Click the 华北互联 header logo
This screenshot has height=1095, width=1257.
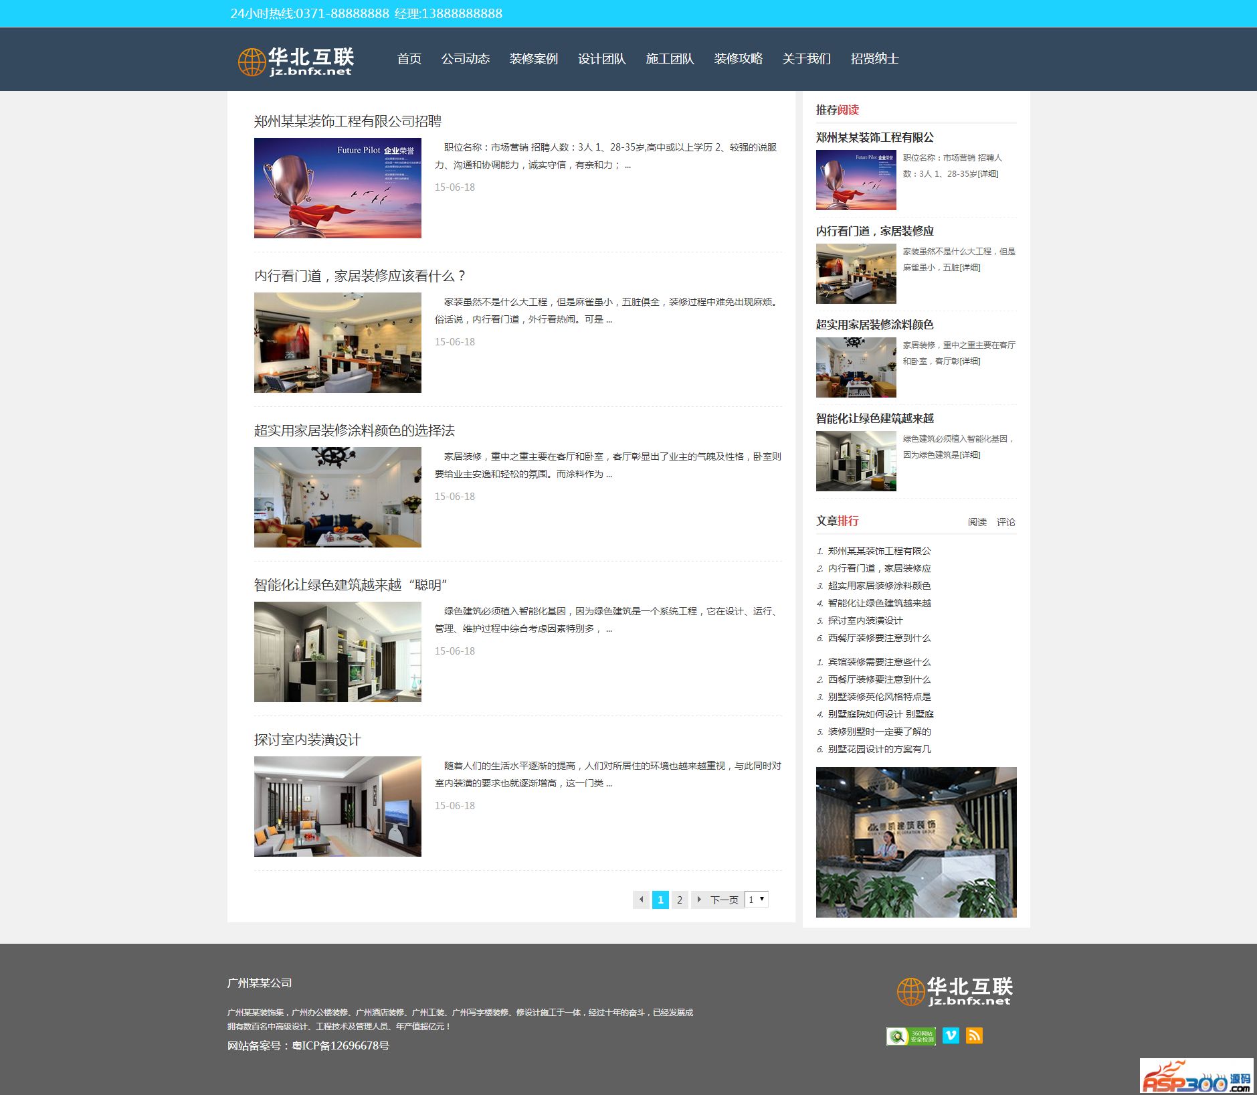tap(296, 62)
